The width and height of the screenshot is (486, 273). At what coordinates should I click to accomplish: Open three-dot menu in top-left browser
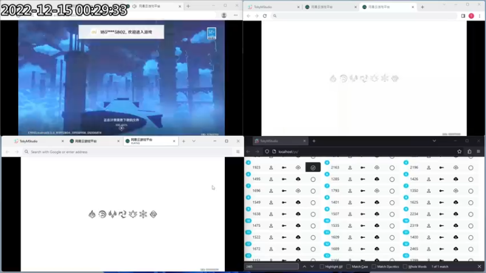pyautogui.click(x=236, y=15)
